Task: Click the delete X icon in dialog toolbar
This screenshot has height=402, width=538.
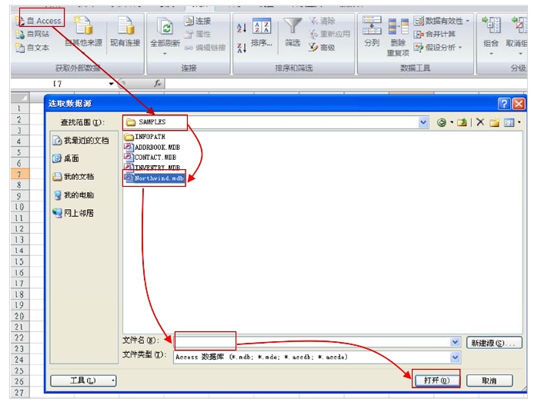Action: click(480, 122)
